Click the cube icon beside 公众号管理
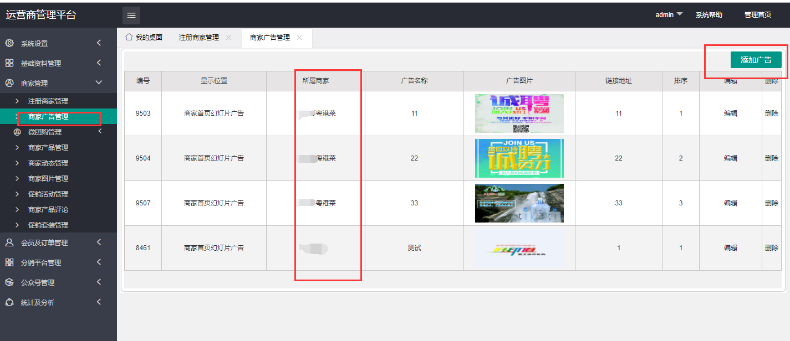This screenshot has height=341, width=790. pos(9,282)
